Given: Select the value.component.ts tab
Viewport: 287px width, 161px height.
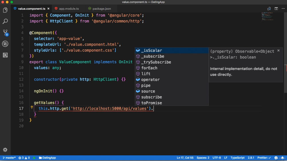Looking at the screenshot, I should pyautogui.click(x=32, y=9).
